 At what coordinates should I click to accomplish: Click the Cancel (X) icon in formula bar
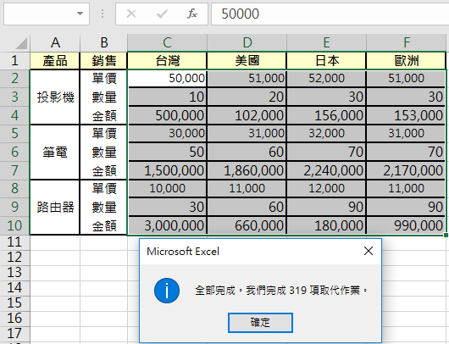coord(131,14)
